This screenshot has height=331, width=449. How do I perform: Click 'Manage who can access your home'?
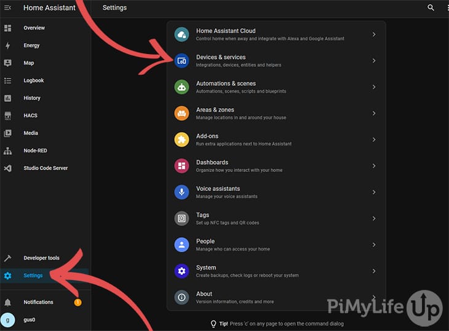(233, 249)
